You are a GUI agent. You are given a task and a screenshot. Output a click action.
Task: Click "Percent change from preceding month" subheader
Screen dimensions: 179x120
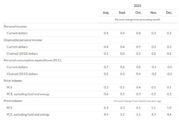pos(137,20)
